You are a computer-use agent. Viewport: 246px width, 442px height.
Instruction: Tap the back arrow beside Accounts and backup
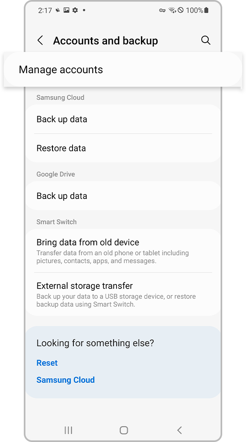pyautogui.click(x=40, y=40)
